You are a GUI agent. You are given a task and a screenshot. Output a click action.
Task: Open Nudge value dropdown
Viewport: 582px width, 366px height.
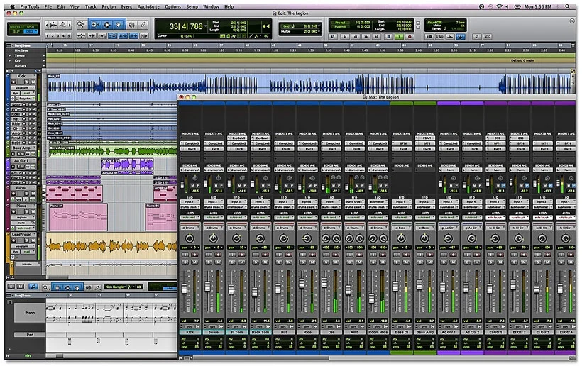pos(319,31)
